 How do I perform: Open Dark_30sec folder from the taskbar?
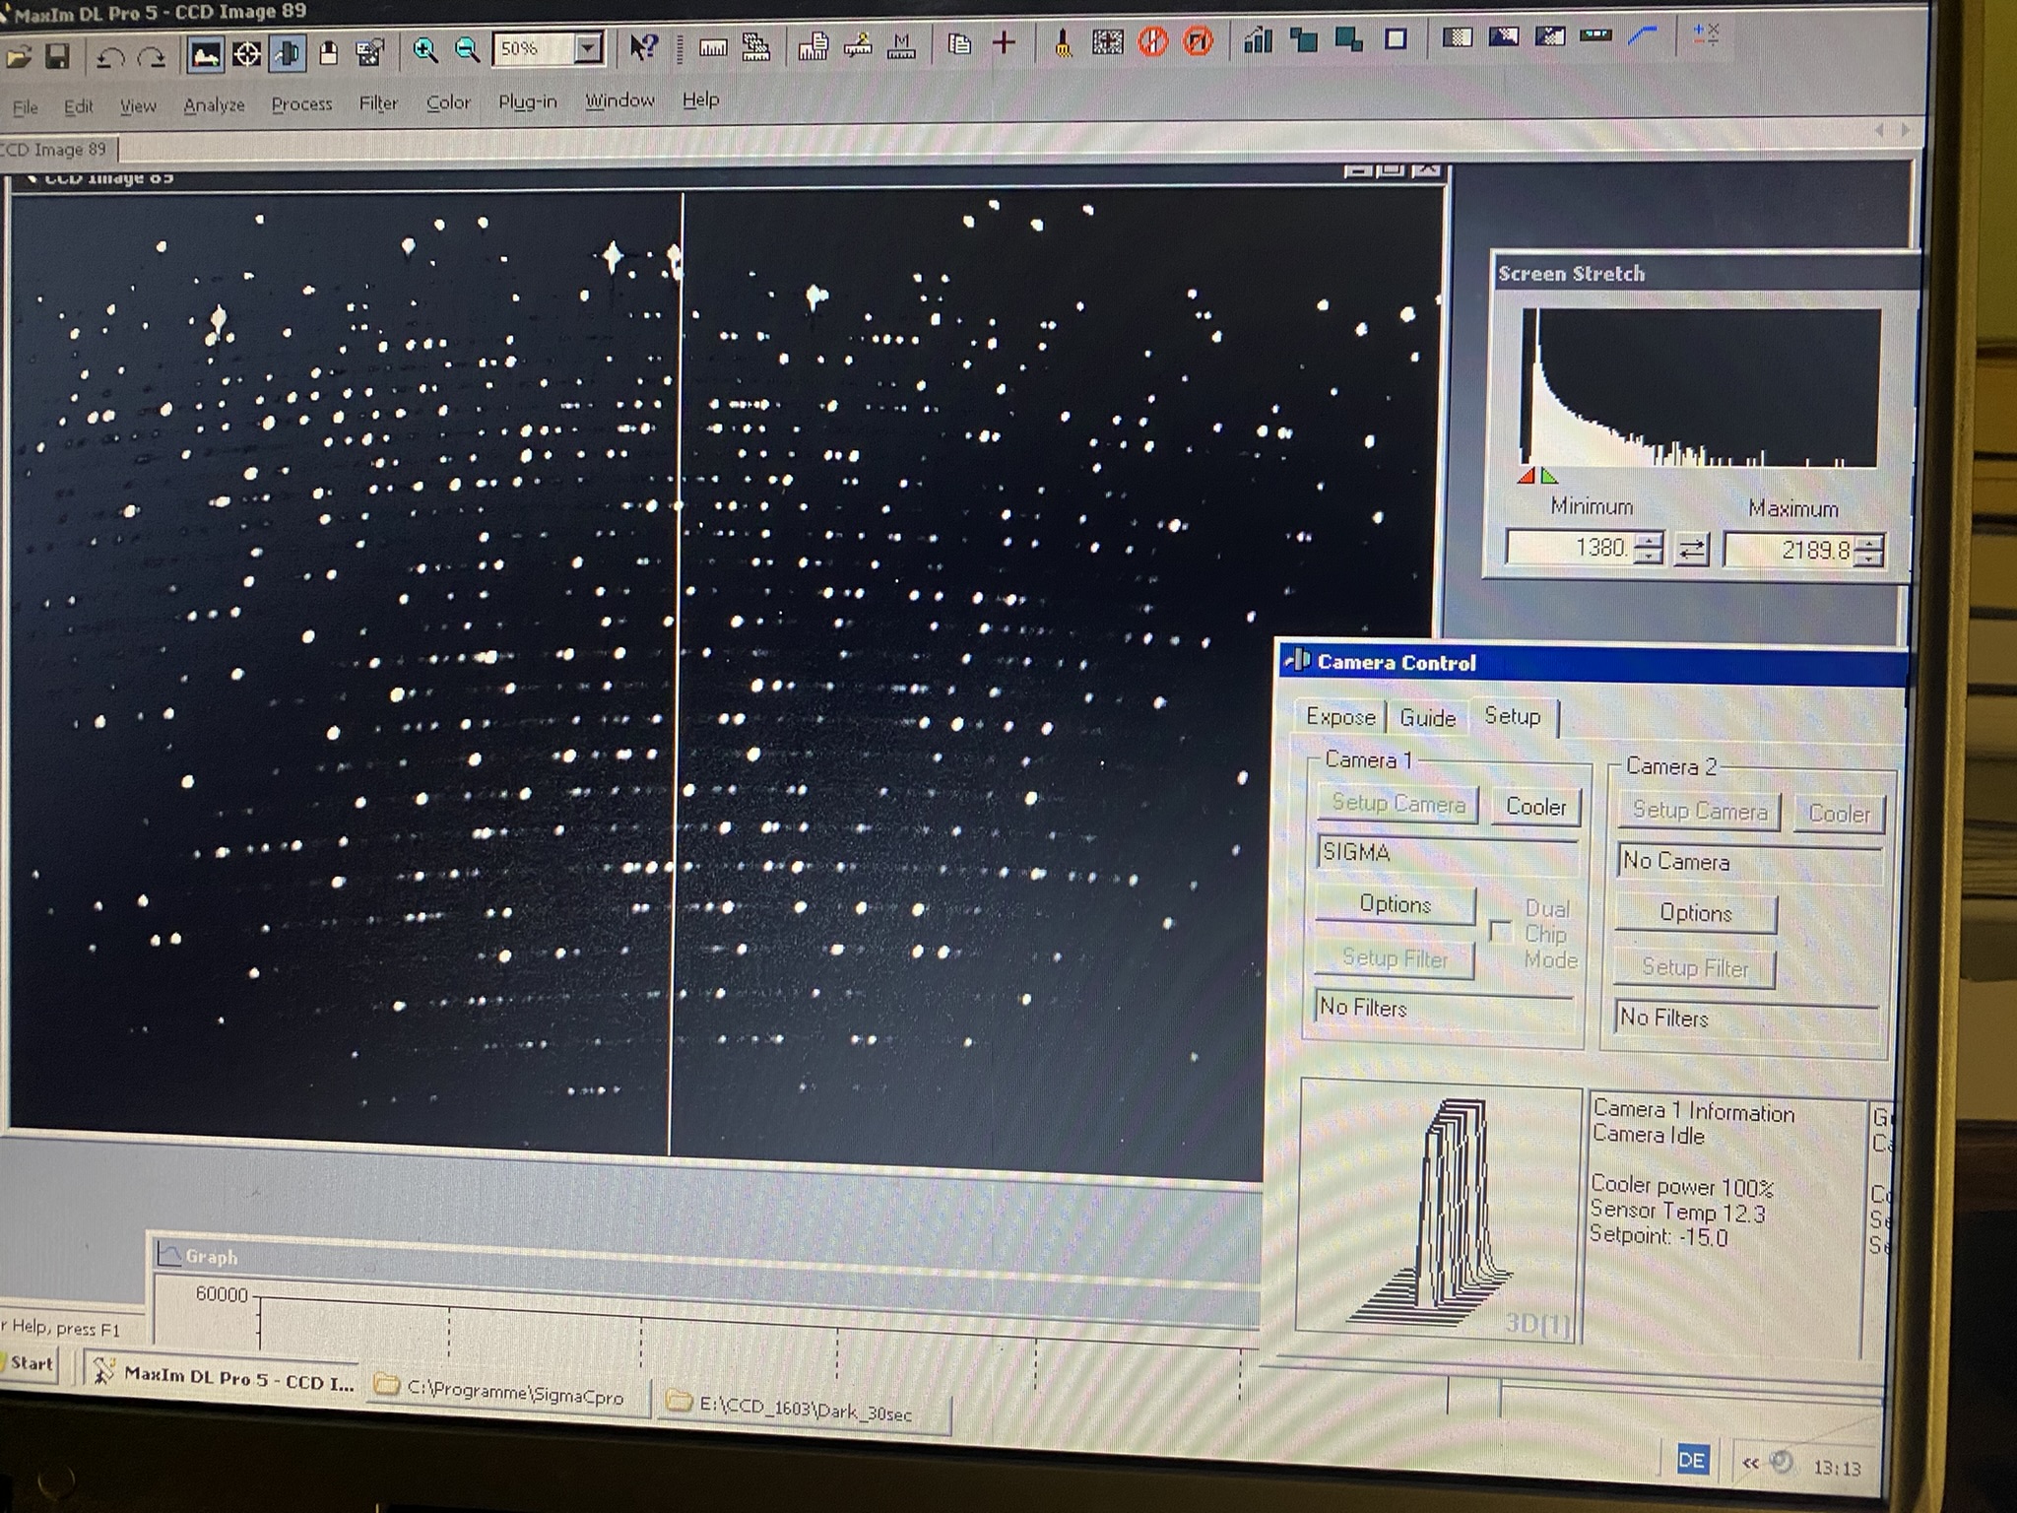tap(804, 1412)
